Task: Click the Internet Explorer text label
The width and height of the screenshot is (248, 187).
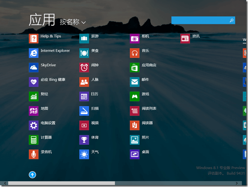Action: [55, 50]
